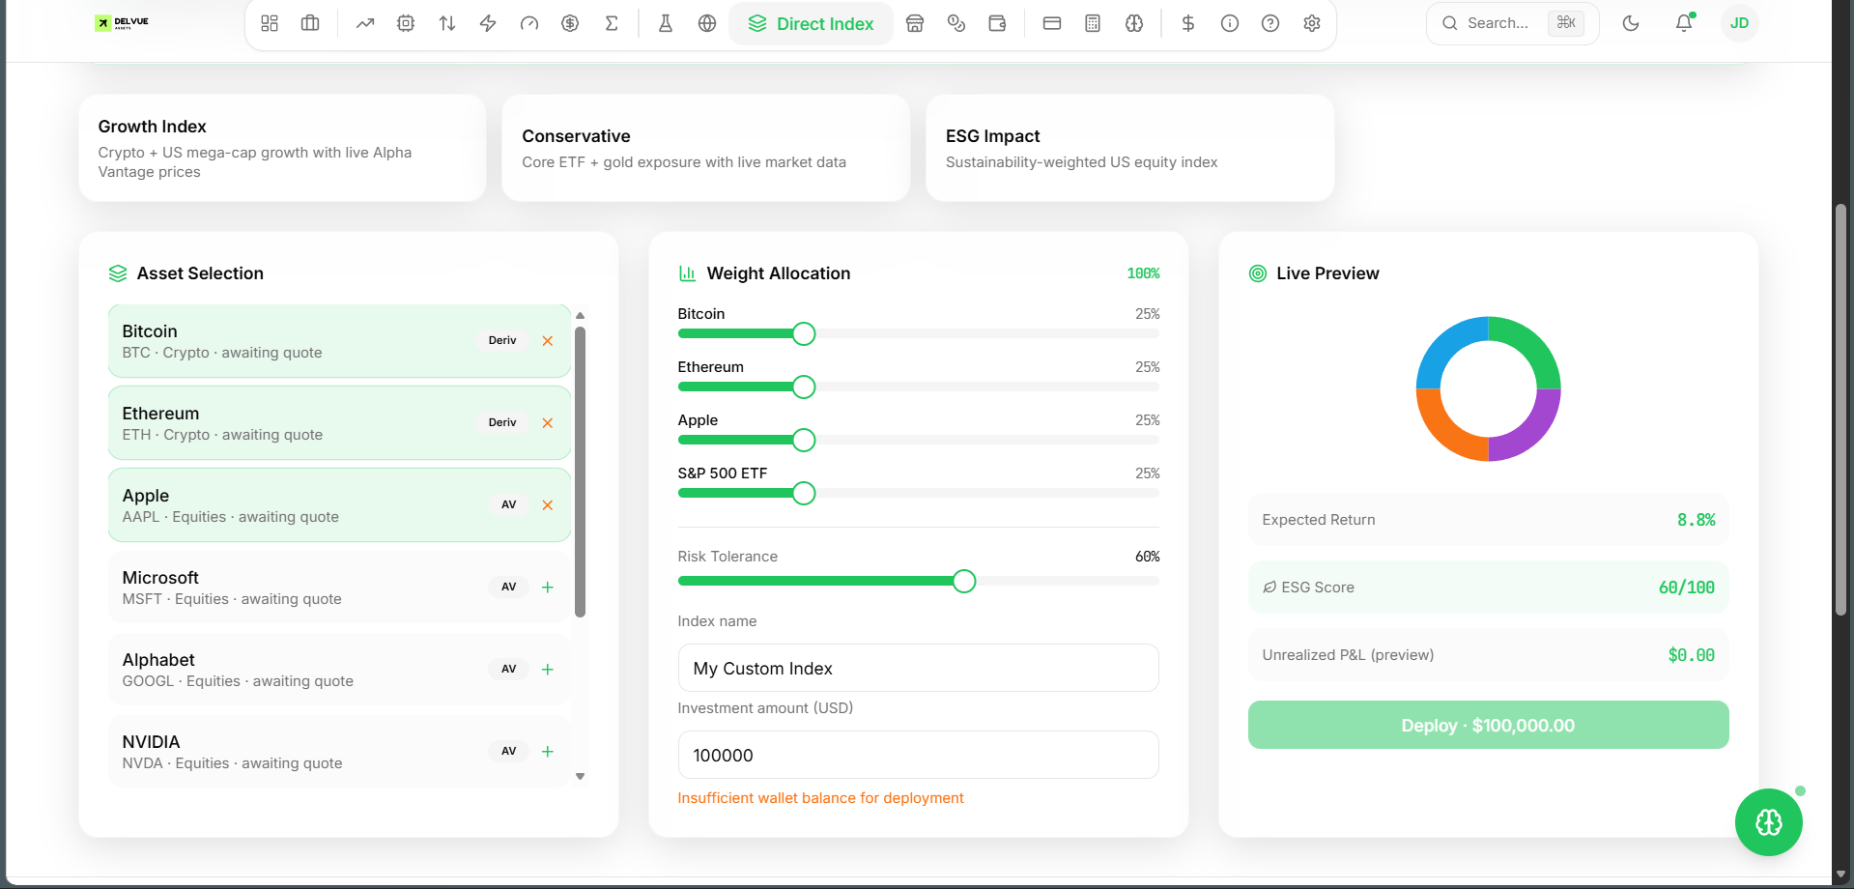Image resolution: width=1854 pixels, height=889 pixels.
Task: Select the ESG Impact template card
Action: coord(1130,148)
